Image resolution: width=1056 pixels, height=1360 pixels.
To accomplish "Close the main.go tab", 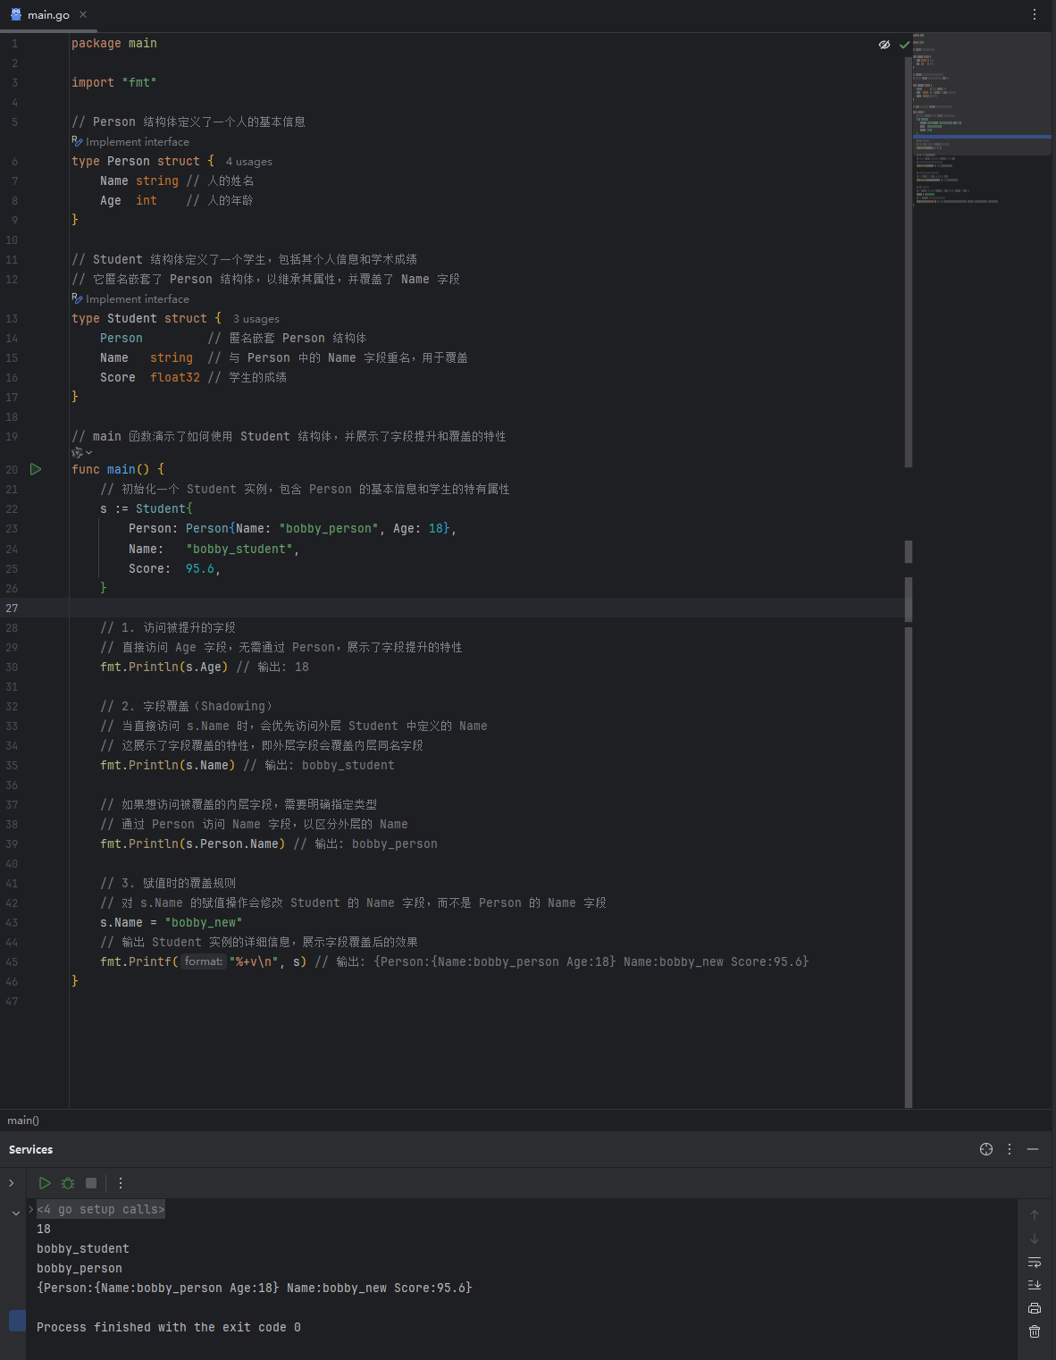I will pos(83,14).
